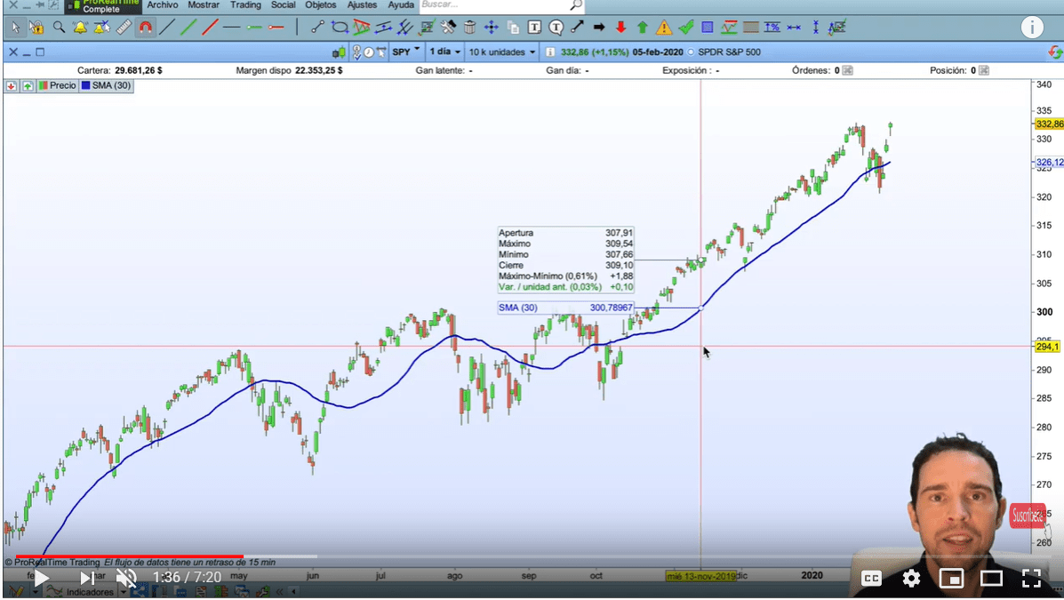1064x600 pixels.
Task: Click the Precio legend label
Action: tap(57, 85)
